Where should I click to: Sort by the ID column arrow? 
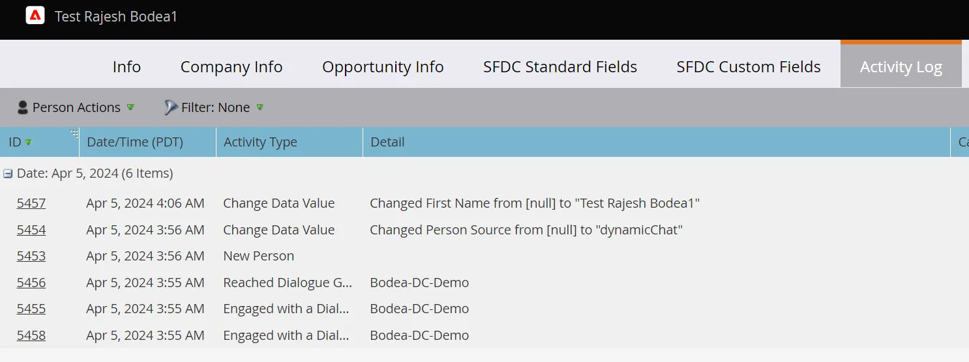pos(28,143)
